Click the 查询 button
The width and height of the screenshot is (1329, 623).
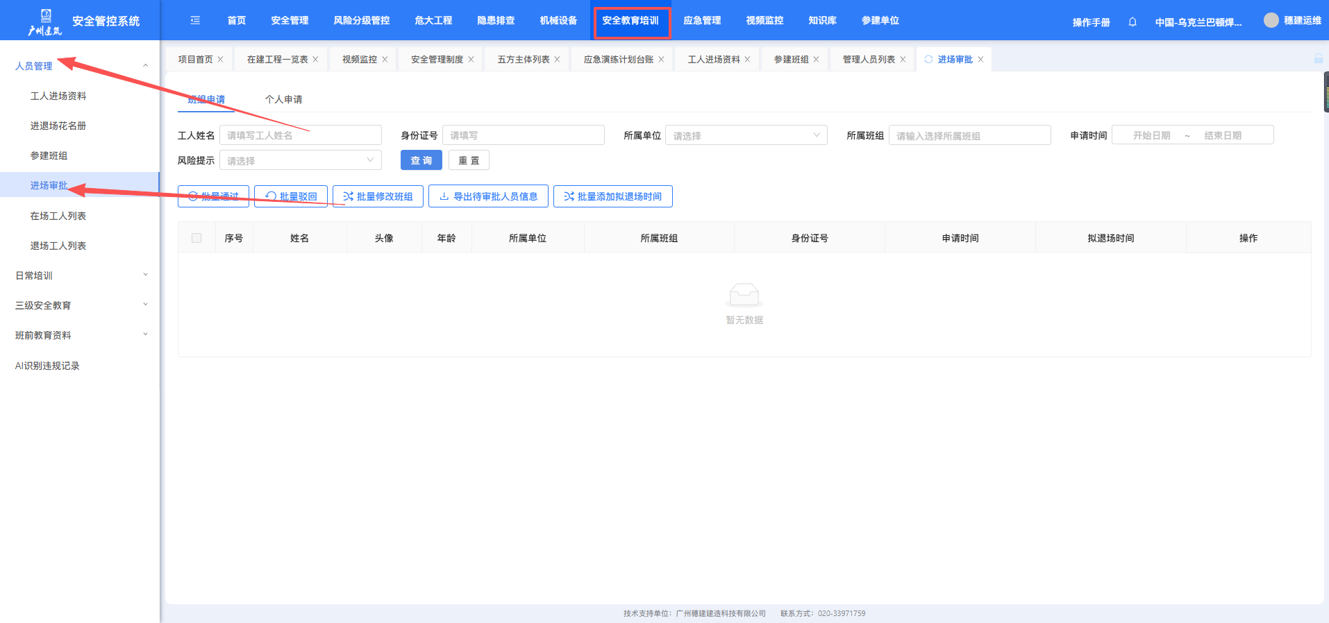(421, 160)
